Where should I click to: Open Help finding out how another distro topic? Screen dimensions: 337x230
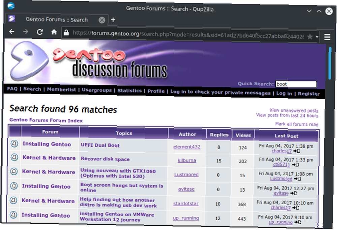[118, 202]
